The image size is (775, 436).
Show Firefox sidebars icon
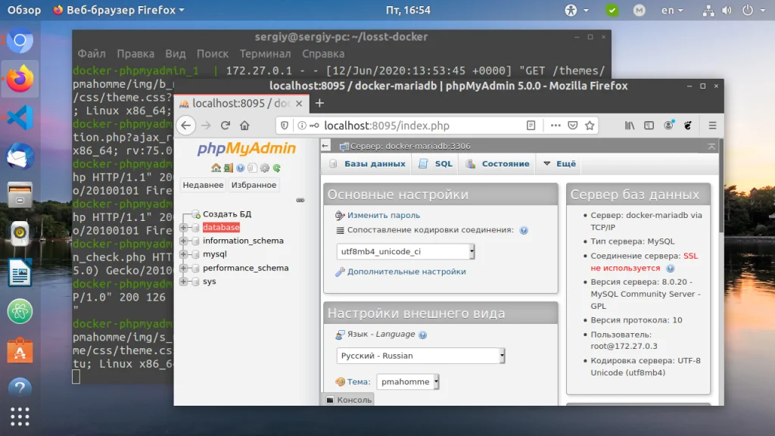(x=649, y=126)
